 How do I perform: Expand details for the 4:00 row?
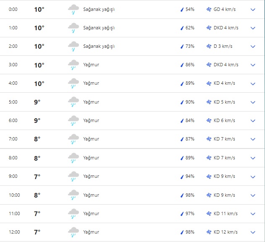click(x=253, y=83)
